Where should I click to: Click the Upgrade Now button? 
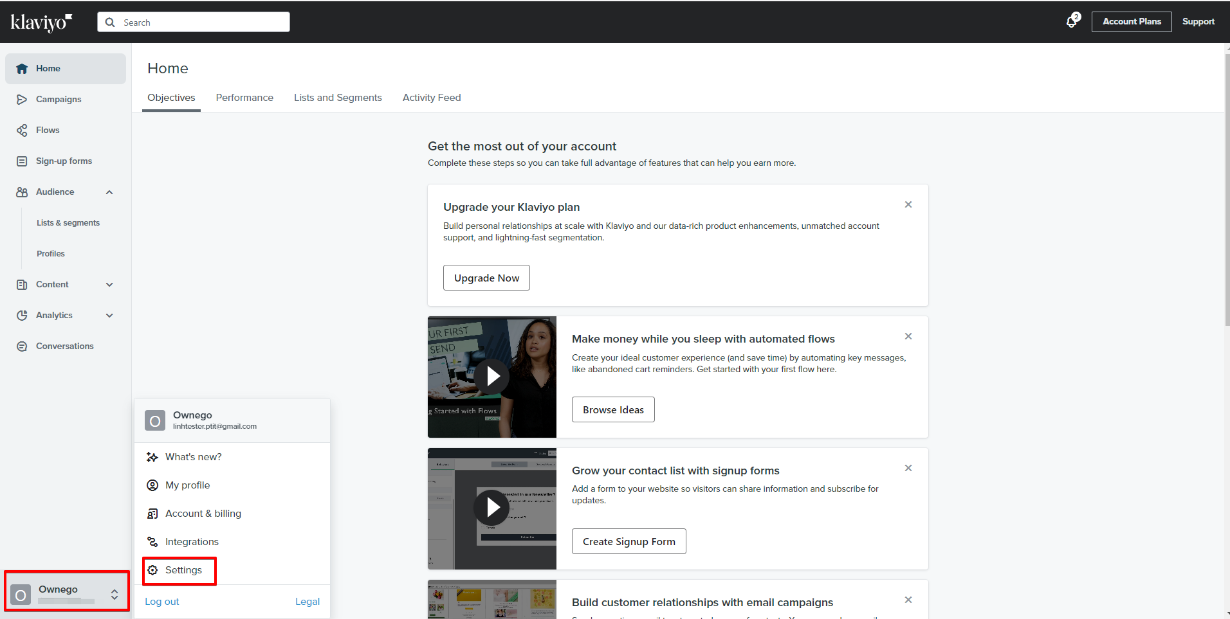486,278
